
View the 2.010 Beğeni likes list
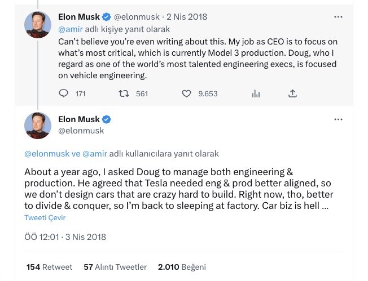click(182, 267)
